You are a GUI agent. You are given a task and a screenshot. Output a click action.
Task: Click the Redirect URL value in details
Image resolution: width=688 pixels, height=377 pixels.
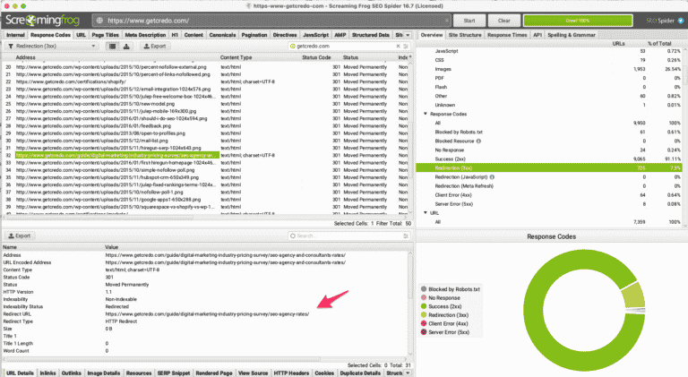[x=207, y=314]
